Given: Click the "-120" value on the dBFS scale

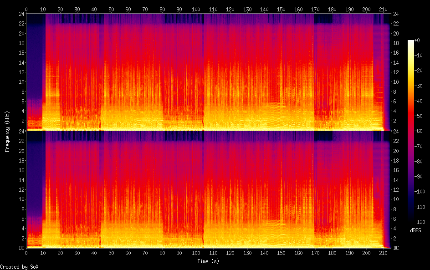Looking at the screenshot, I should point(420,222).
